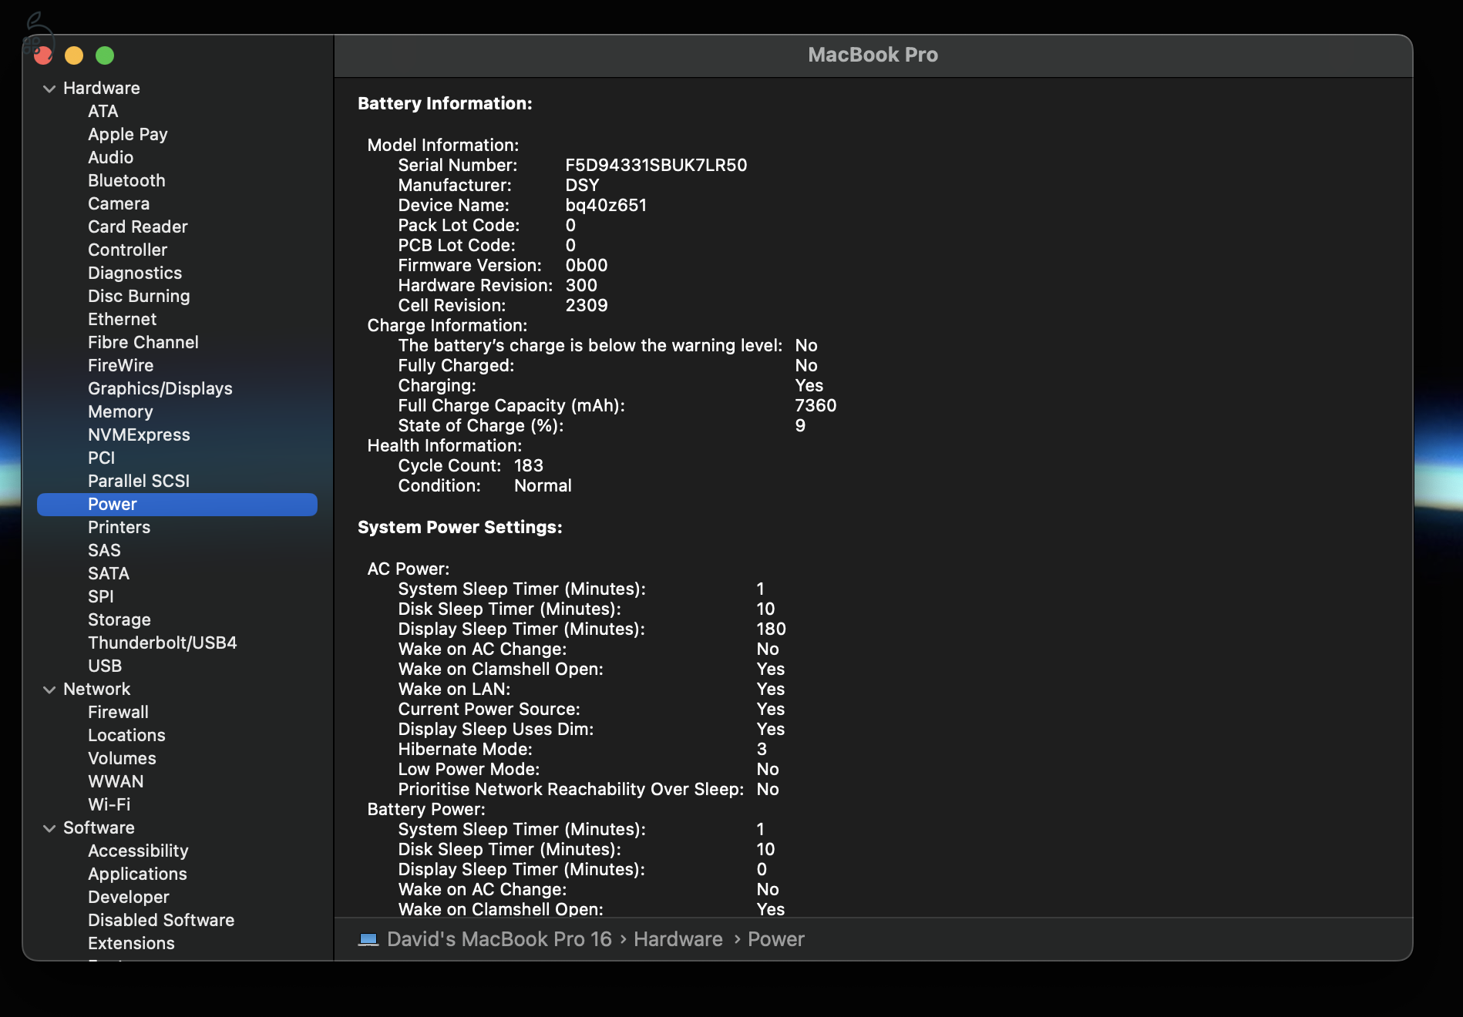Image resolution: width=1463 pixels, height=1017 pixels.
Task: Click the Cycle Count value 183
Action: click(x=528, y=465)
